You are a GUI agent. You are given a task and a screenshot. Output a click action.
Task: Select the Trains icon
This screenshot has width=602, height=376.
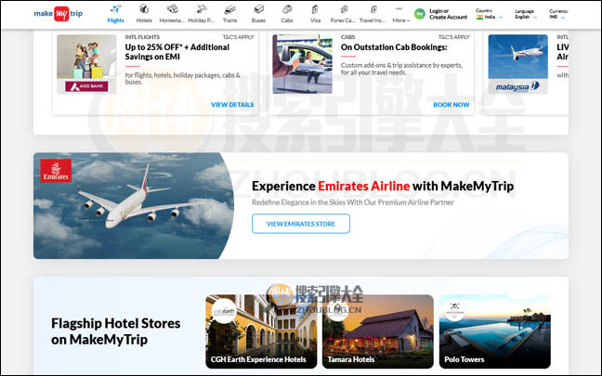[229, 9]
